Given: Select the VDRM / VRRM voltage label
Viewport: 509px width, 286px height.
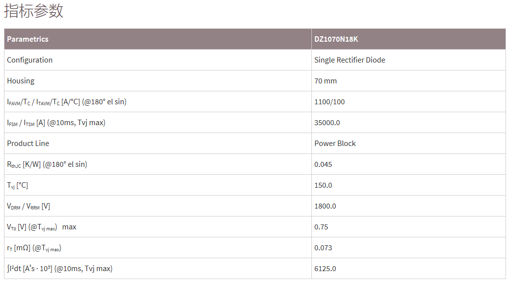Looking at the screenshot, I should 29,206.
